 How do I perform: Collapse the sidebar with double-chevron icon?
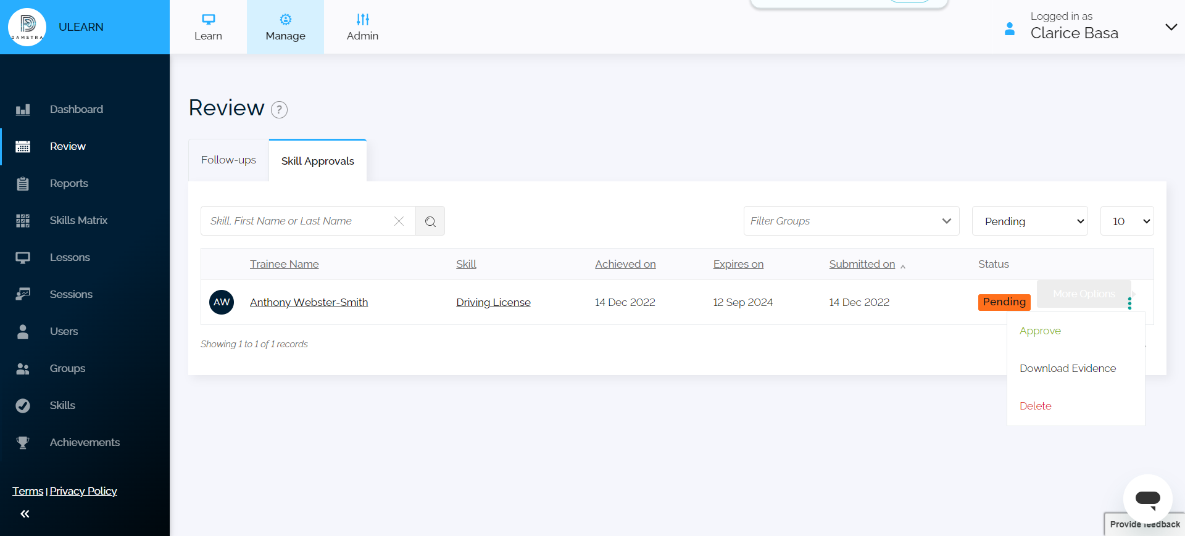coord(25,514)
